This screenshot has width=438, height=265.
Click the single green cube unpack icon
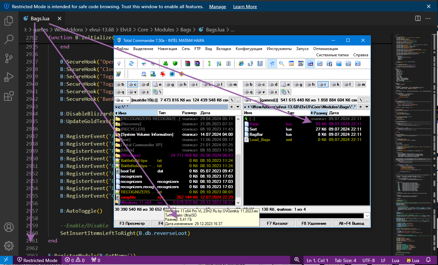pos(175,63)
